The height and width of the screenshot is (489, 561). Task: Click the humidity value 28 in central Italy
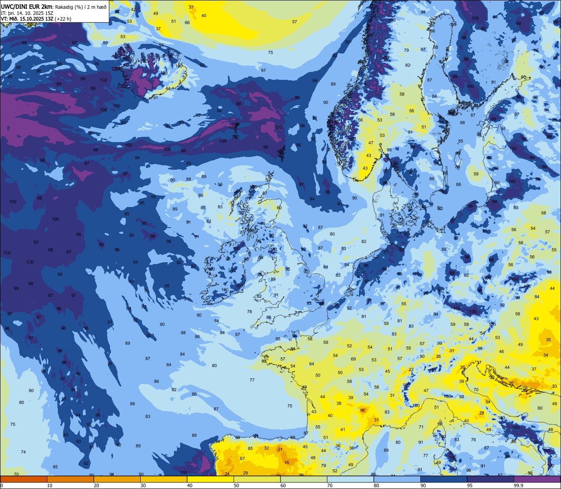(482, 413)
